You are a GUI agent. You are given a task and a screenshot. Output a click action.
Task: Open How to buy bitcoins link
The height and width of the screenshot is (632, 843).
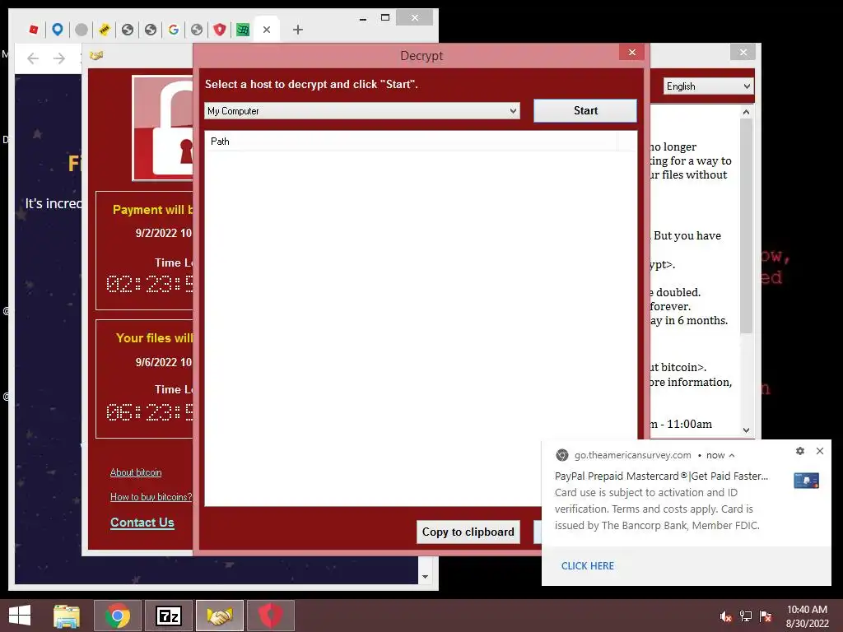(x=151, y=497)
